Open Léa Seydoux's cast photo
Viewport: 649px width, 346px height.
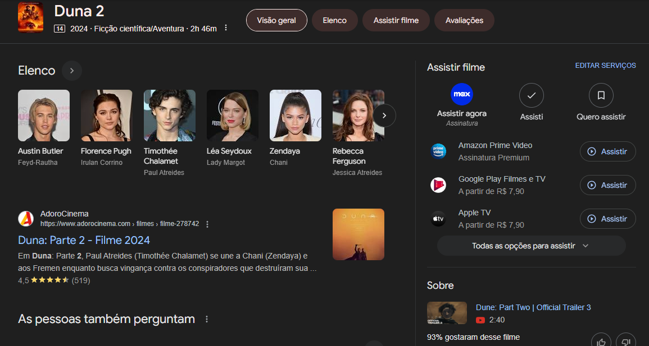point(233,116)
